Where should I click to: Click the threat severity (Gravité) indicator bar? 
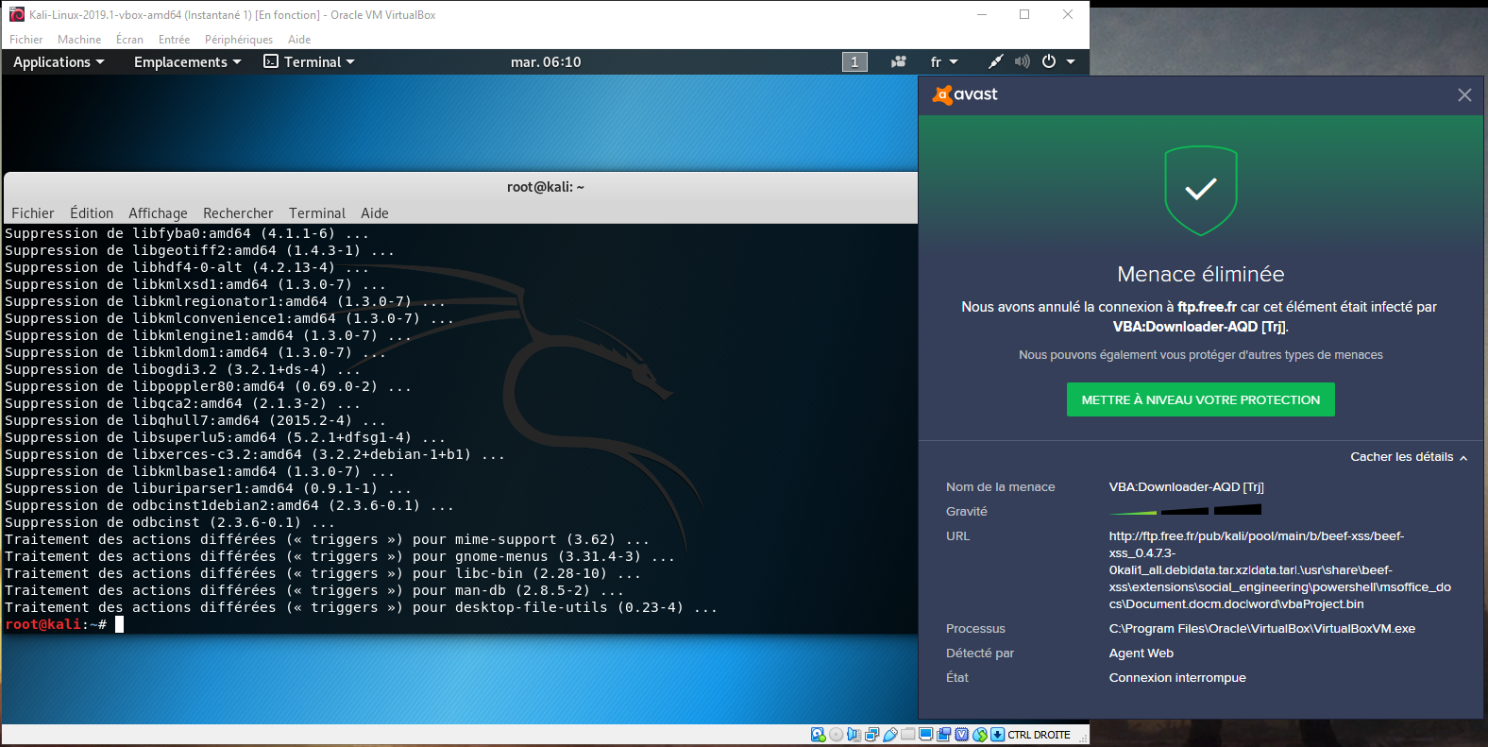click(1185, 511)
